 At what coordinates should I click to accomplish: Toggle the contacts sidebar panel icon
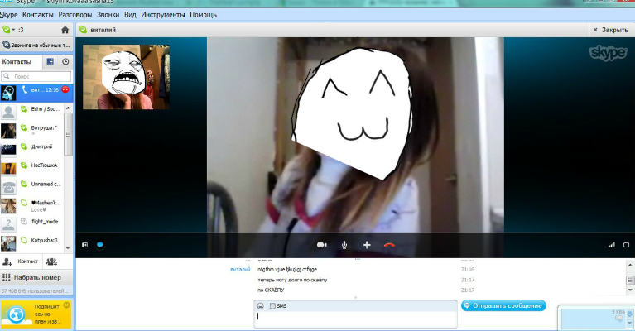point(84,245)
